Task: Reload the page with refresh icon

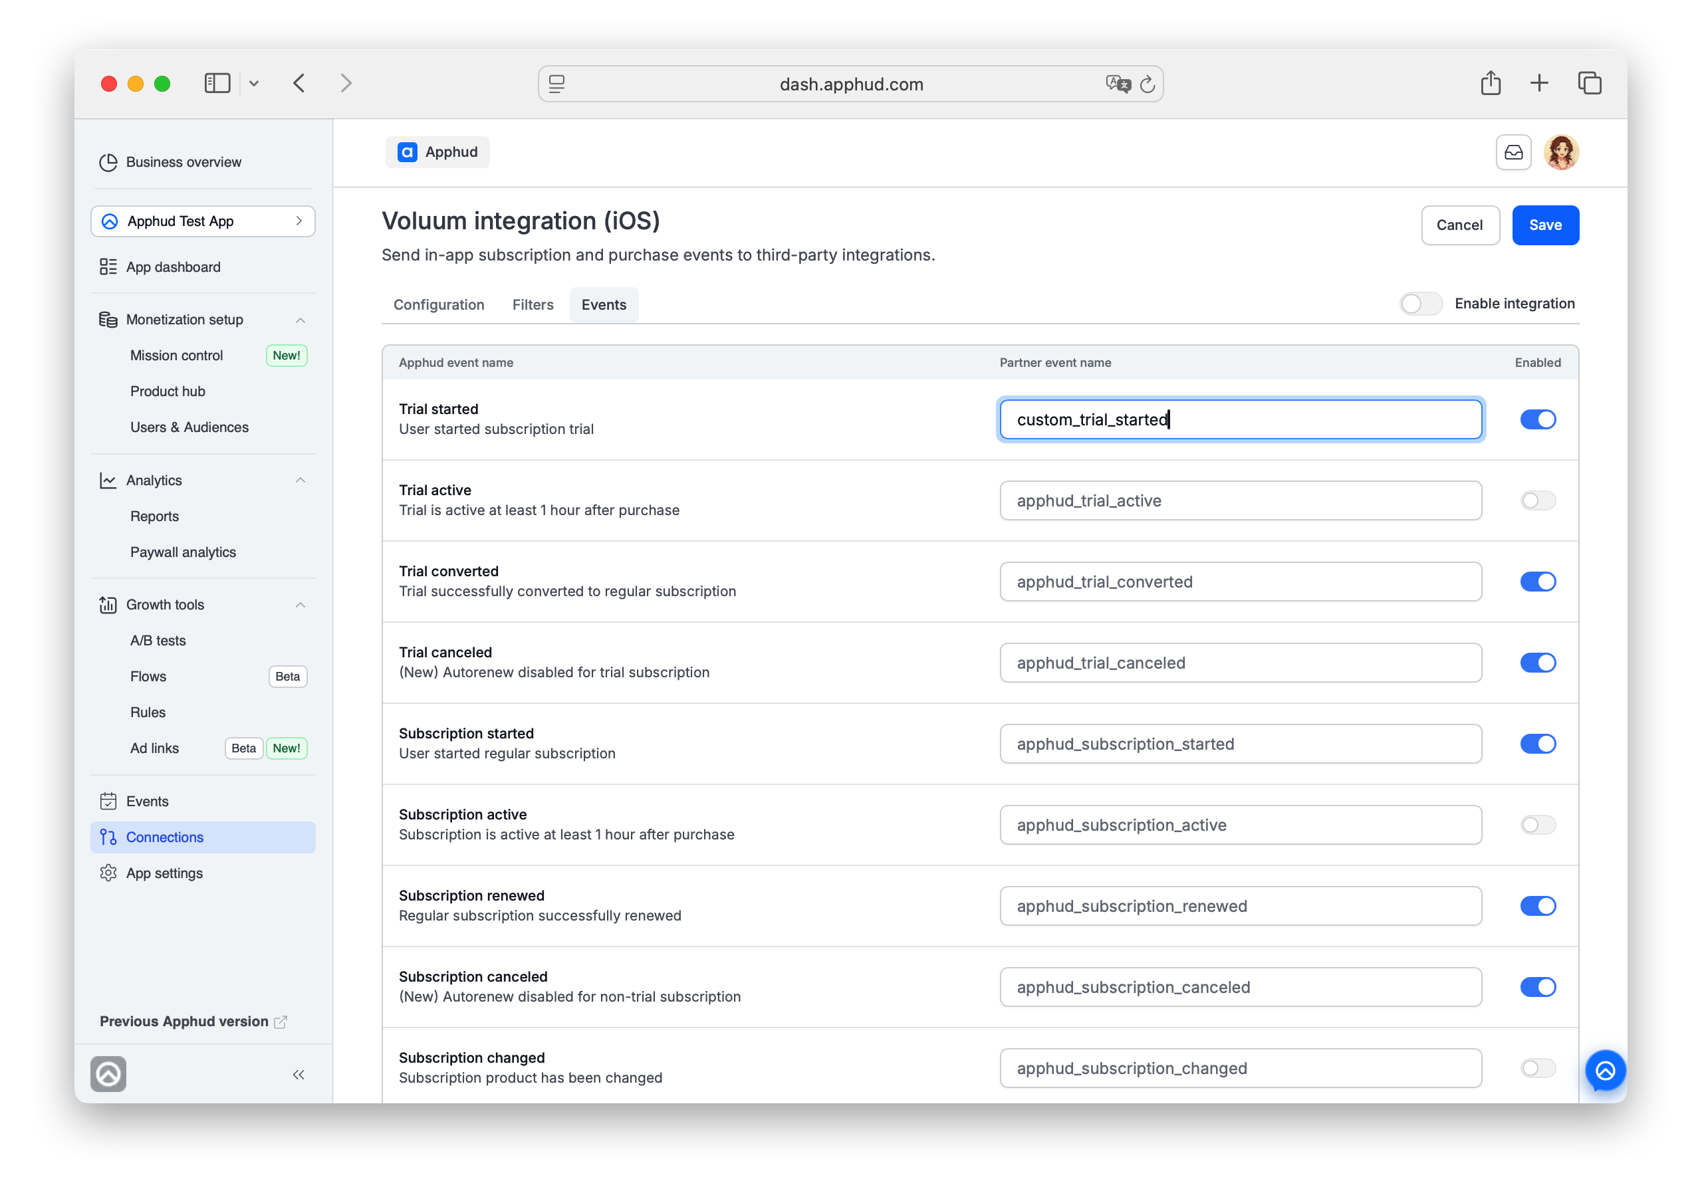Action: click(x=1148, y=84)
